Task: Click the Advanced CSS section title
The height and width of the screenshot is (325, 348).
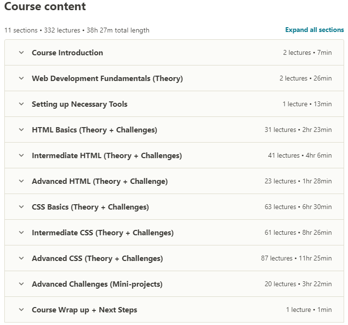Action: (x=98, y=259)
